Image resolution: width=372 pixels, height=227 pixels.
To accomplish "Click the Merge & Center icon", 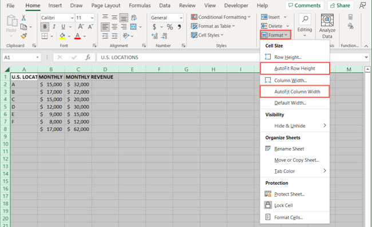I will click(x=133, y=27).
